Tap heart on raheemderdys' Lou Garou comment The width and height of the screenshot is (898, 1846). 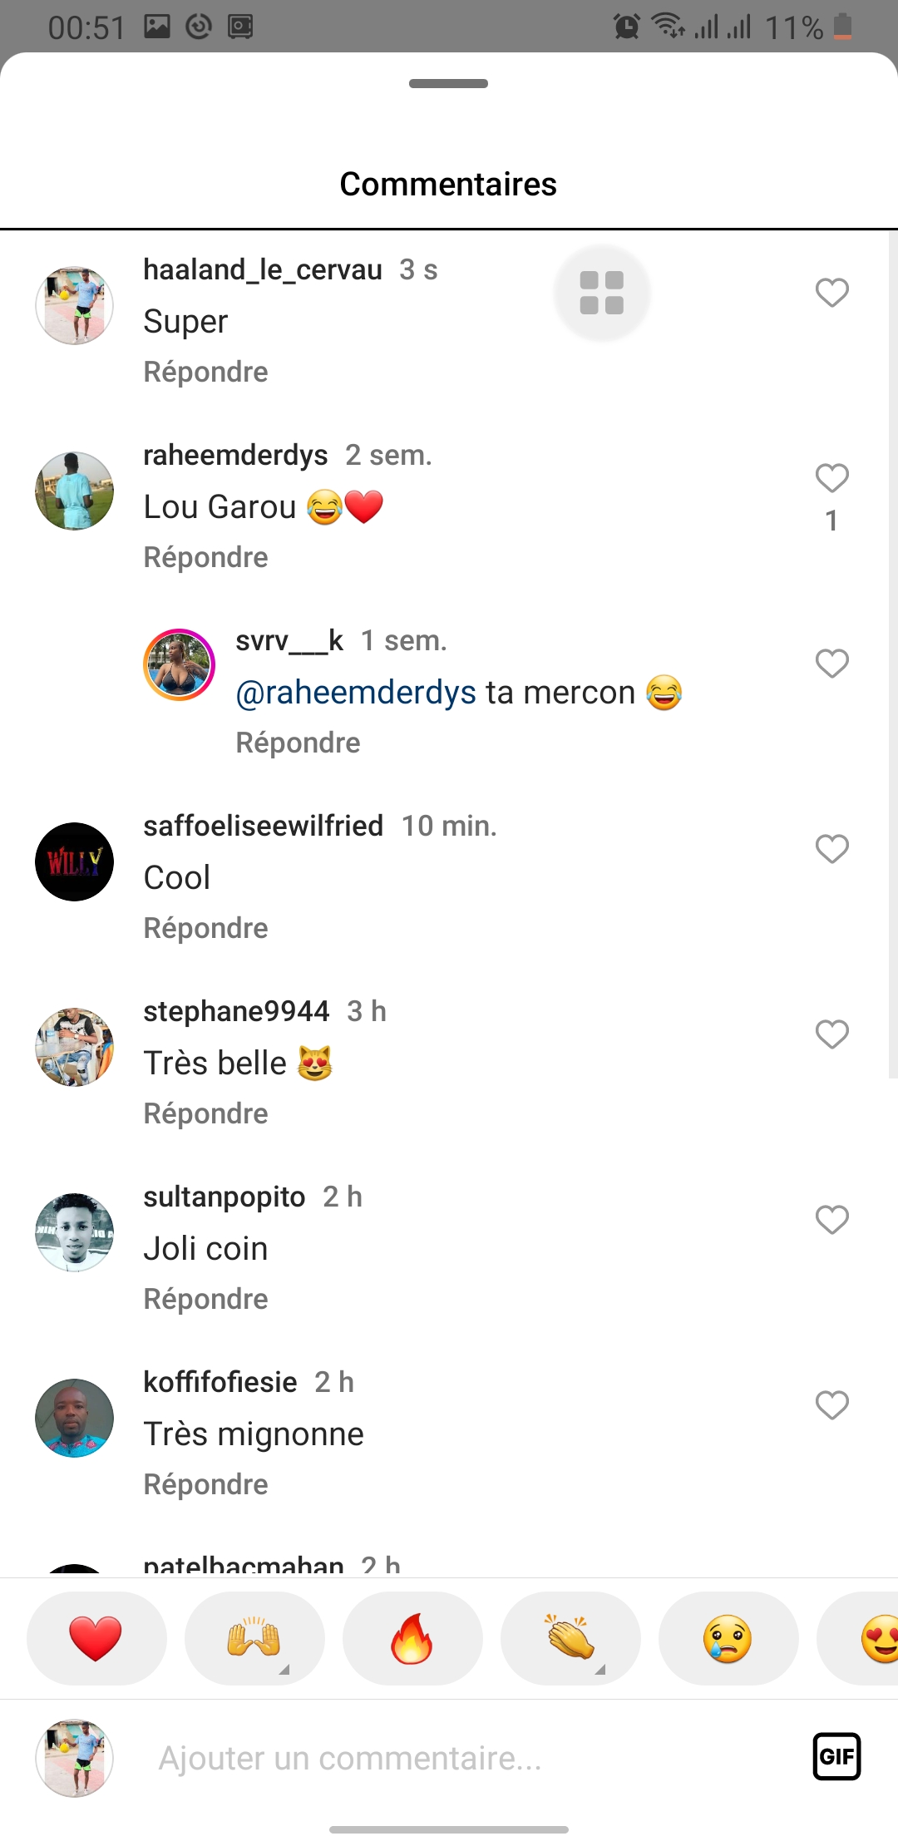(831, 478)
